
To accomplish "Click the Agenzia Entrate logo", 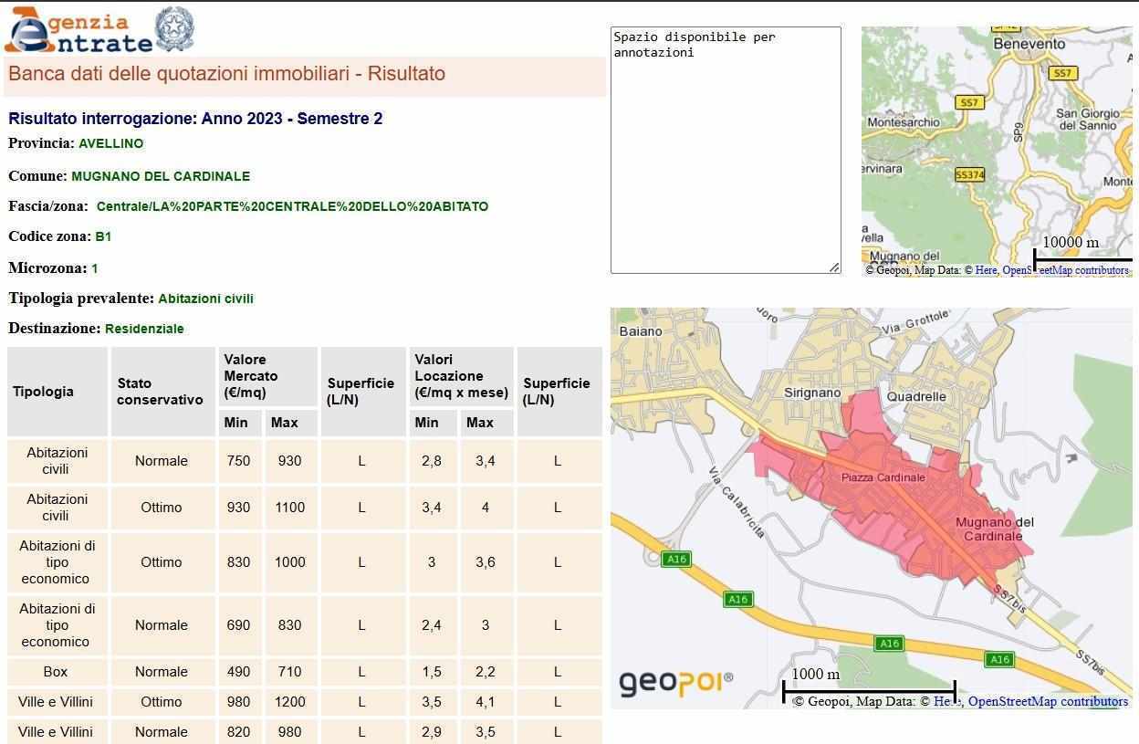I will tap(79, 31).
